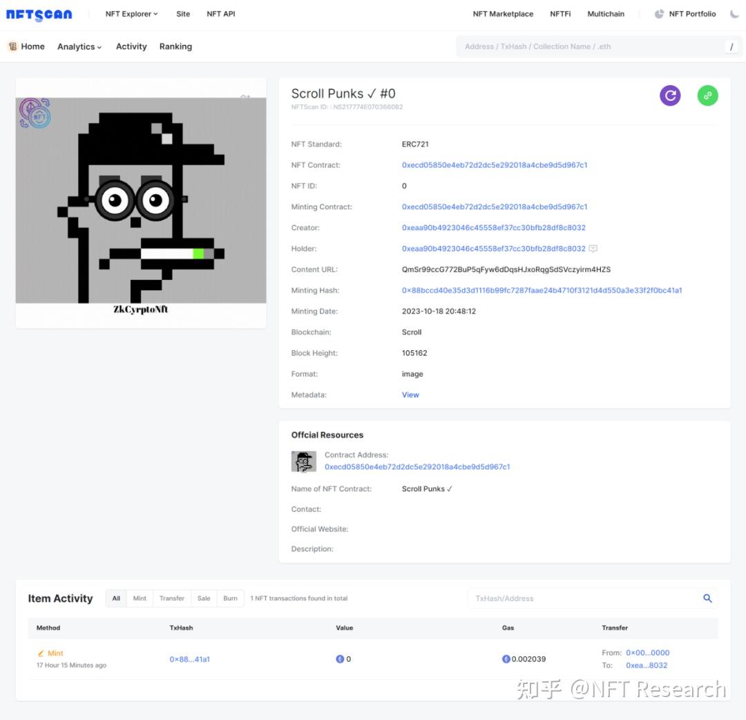Image resolution: width=746 pixels, height=720 pixels.
Task: Switch activity filter to Burn
Action: point(230,598)
